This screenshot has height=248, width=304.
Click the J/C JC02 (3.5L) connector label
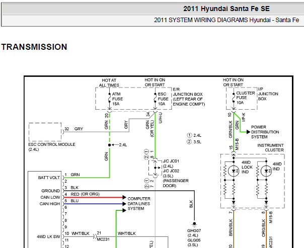(x=171, y=174)
